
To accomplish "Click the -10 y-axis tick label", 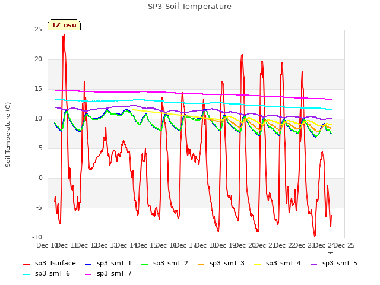I will [37, 237].
